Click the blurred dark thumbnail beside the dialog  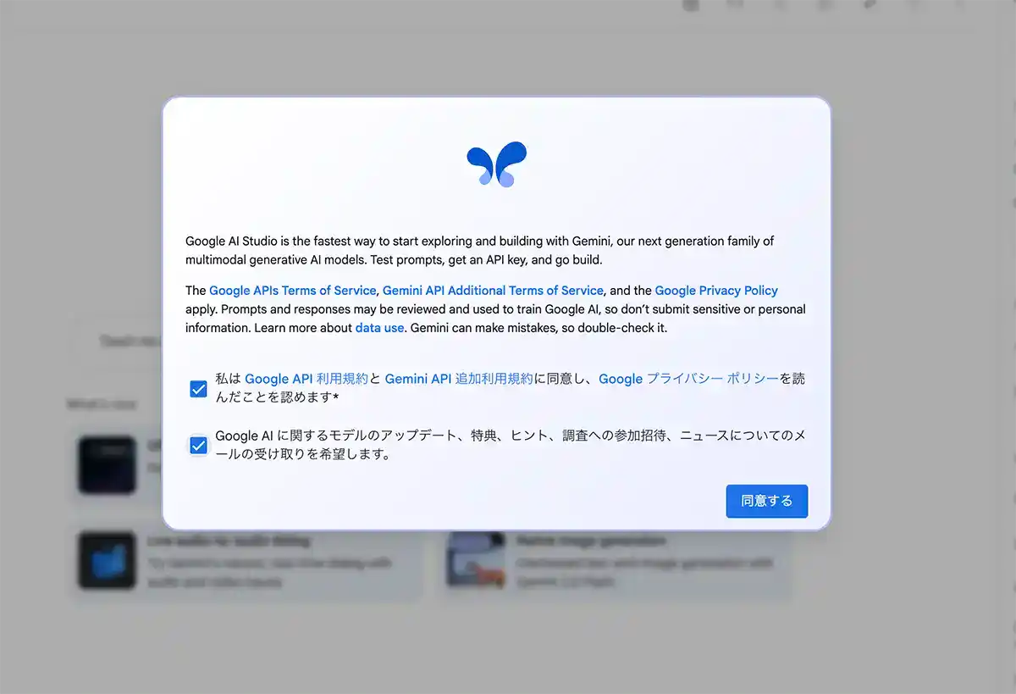click(x=108, y=464)
